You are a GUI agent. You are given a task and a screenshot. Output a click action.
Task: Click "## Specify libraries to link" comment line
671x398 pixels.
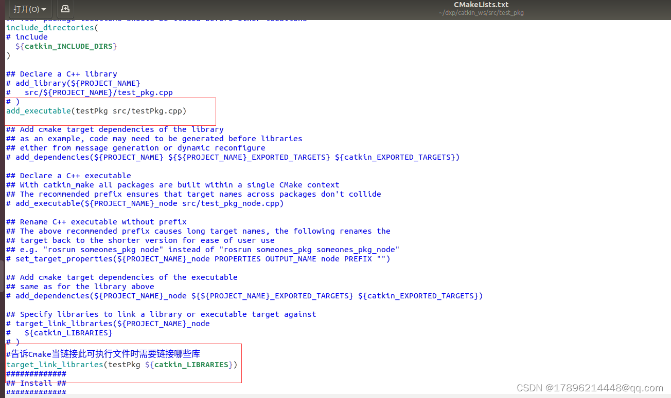tap(161, 314)
